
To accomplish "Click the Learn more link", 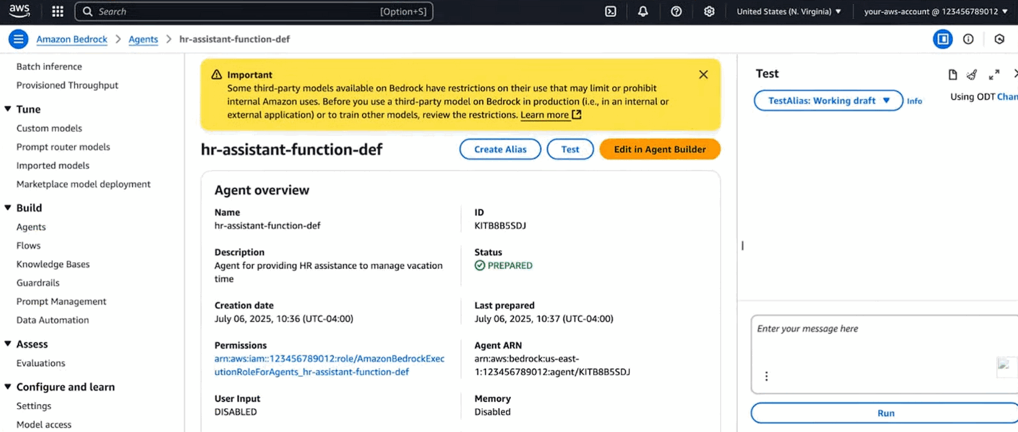I will coord(545,115).
